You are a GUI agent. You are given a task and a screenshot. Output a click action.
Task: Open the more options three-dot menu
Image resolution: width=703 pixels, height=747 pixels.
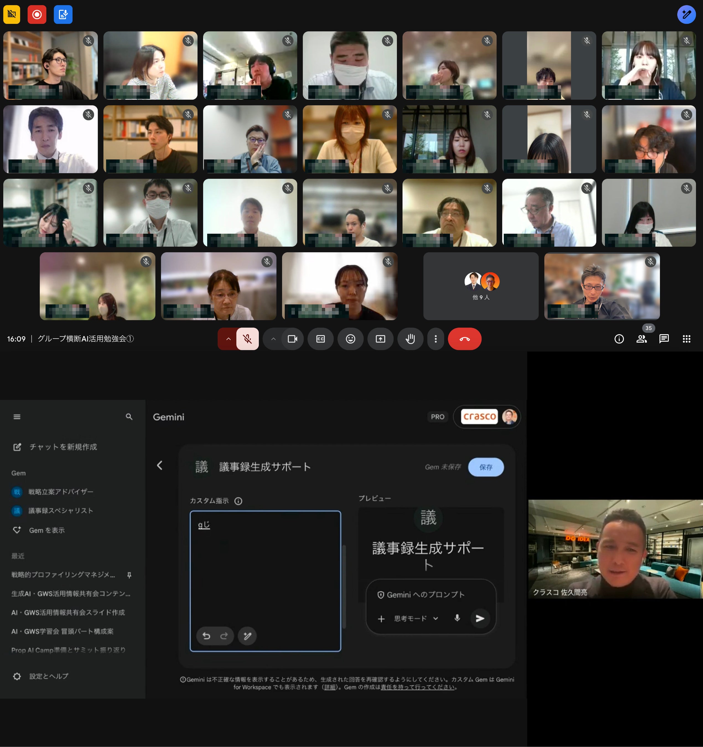coord(435,339)
